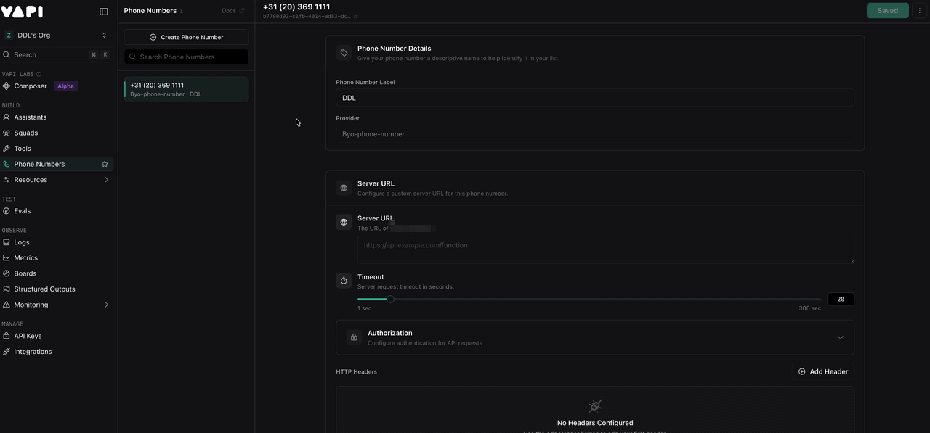
Task: Expand the Authorization section
Action: [x=840, y=337]
